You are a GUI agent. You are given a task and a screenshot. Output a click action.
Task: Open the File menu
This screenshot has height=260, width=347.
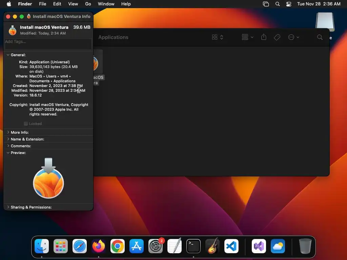coord(42,4)
